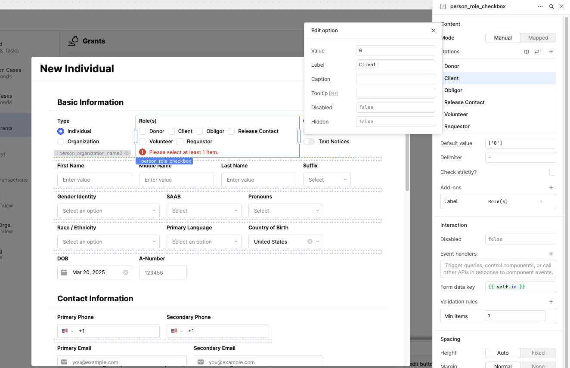Click the checkbox component icon beside person_role_checkbox
Viewport: 570px width, 368px height.
(443, 6)
